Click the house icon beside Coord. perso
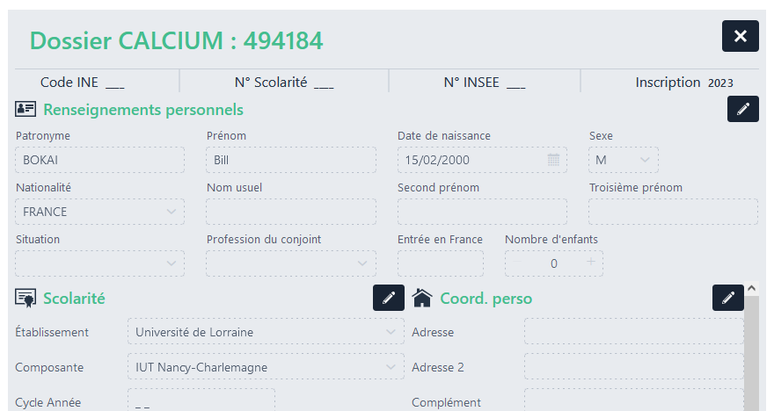Image resolution: width=774 pixels, height=411 pixels. click(x=422, y=298)
